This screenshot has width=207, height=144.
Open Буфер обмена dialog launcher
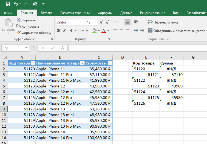(x=52, y=39)
